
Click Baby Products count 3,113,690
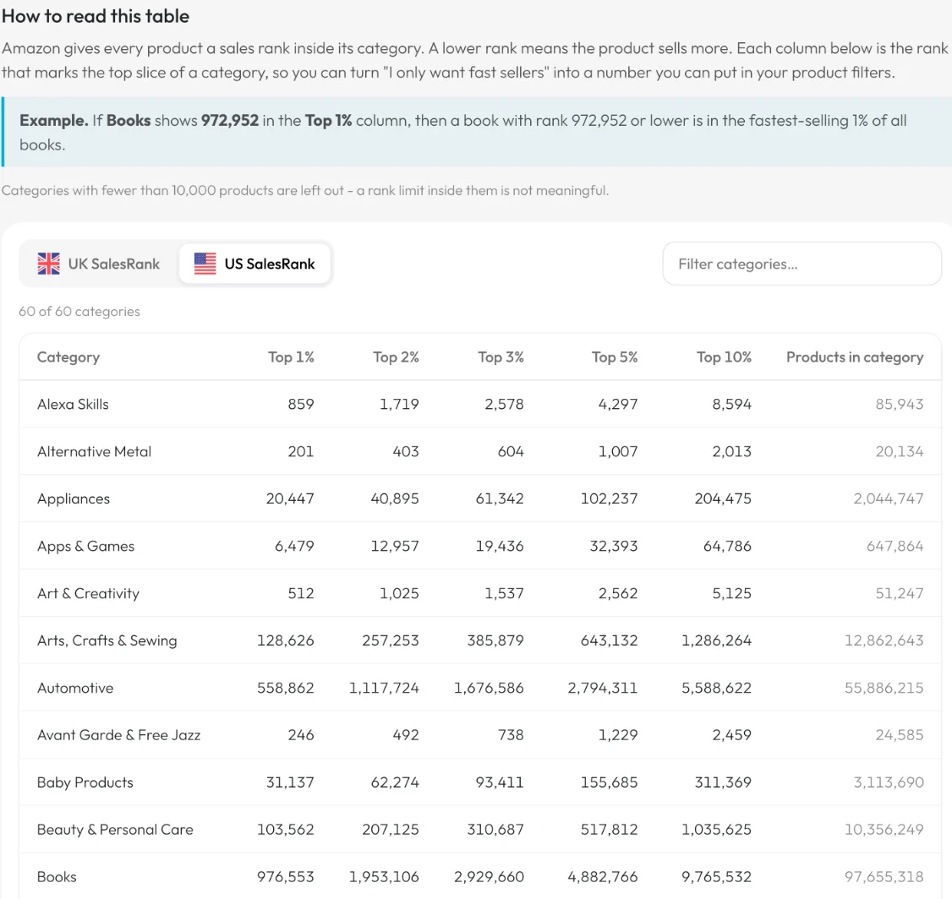(x=889, y=782)
